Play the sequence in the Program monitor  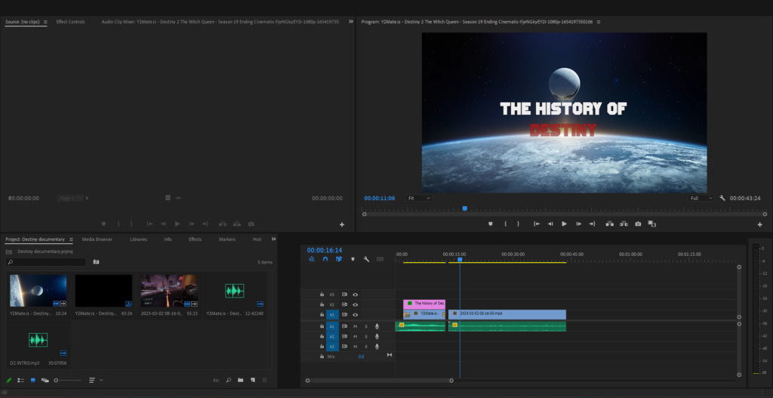564,224
